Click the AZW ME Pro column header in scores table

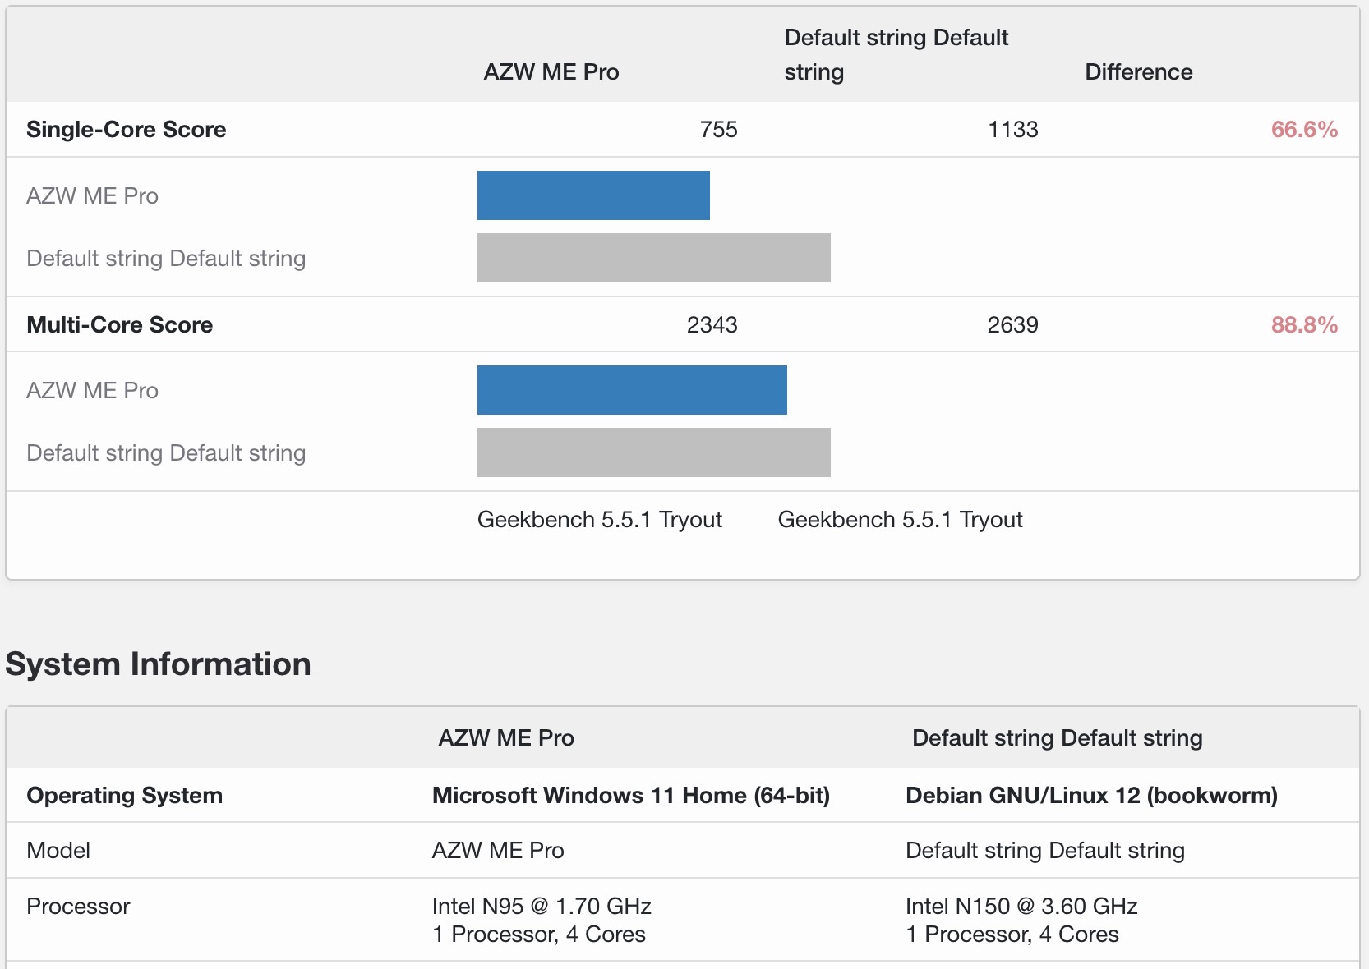(x=551, y=72)
